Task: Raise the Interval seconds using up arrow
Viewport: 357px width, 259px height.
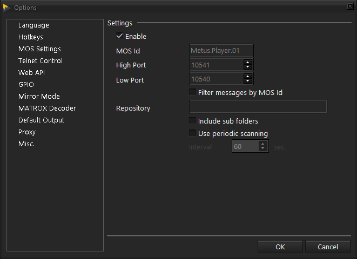Action: coord(263,144)
